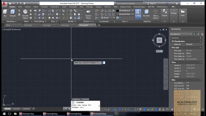Click the Plot printer icon in quick access
This screenshot has width=206, height=116.
24,3
